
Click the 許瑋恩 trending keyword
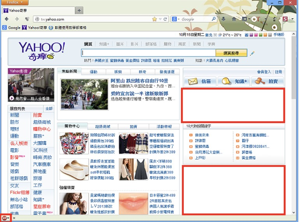200,140
